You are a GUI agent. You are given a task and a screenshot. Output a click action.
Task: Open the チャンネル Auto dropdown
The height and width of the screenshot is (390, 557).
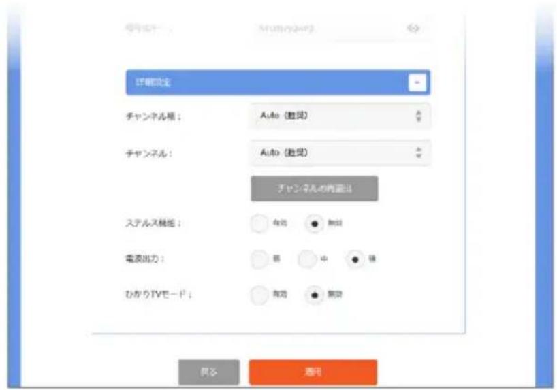pos(340,152)
